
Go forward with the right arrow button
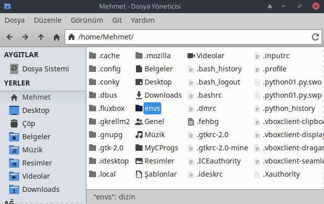(x=25, y=37)
